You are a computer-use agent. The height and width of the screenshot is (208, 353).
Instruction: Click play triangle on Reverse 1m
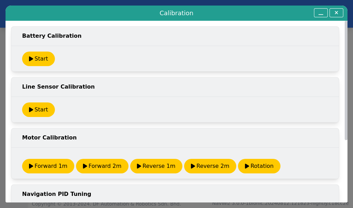tap(139, 166)
